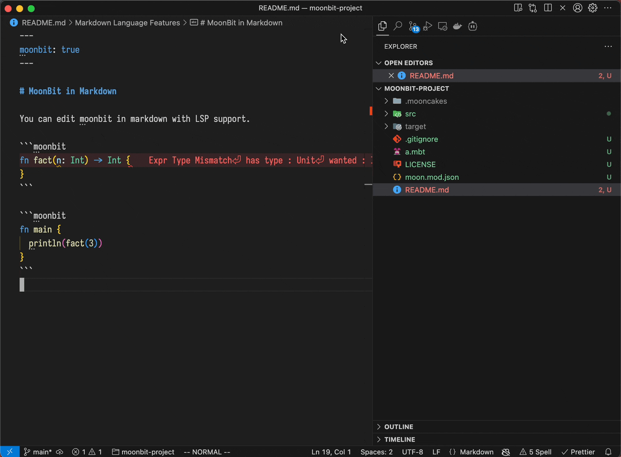Toggle the Prettier formatter status item
The width and height of the screenshot is (621, 457).
click(578, 452)
